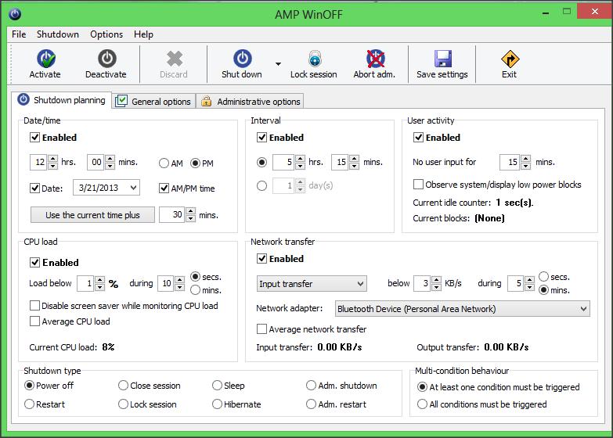
Task: Select Network transfer secs. radio button
Action: [x=543, y=277]
